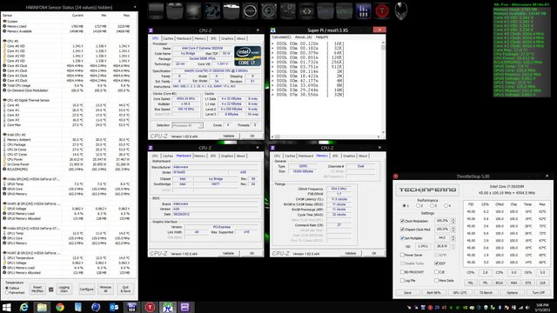This screenshot has height=313, width=557.
Task: Select Performance profile 2 radio button
Action: [418, 206]
